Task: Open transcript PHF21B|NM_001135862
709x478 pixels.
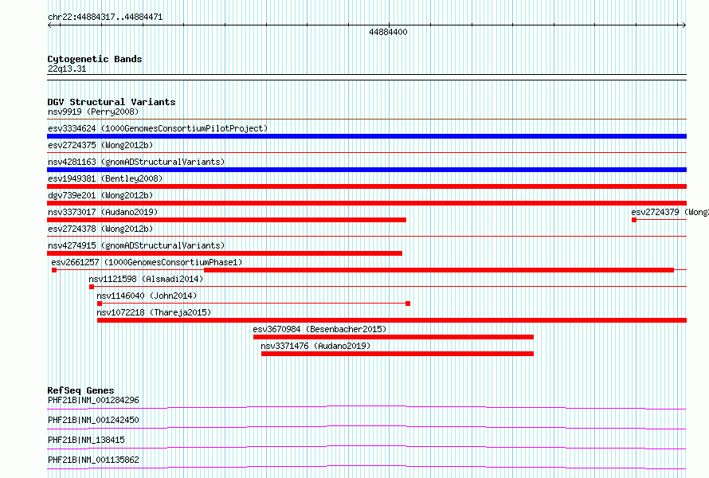Action: (93, 460)
